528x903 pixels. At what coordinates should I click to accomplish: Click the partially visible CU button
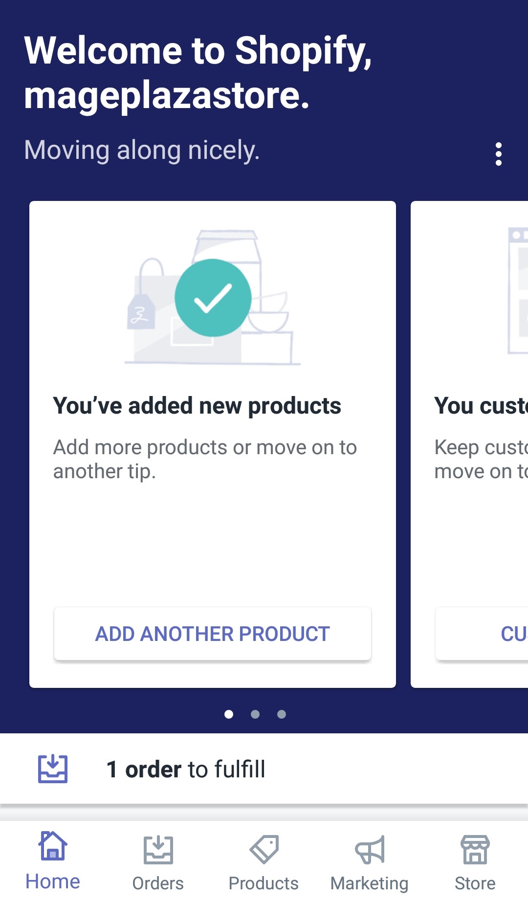[x=482, y=634]
